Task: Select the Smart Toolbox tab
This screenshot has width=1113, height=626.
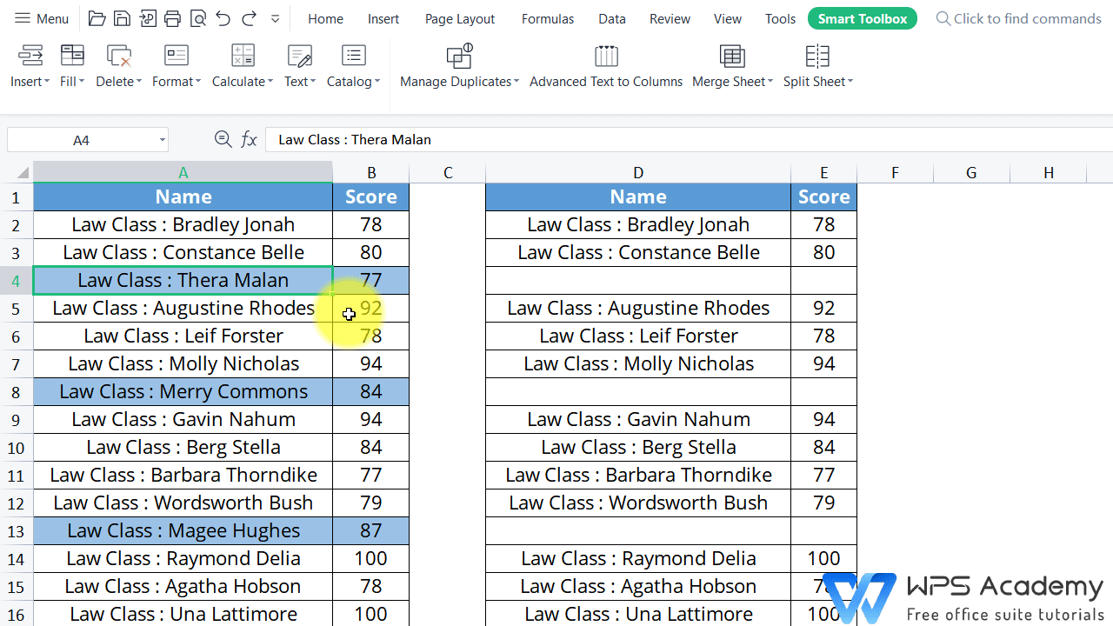Action: tap(862, 18)
